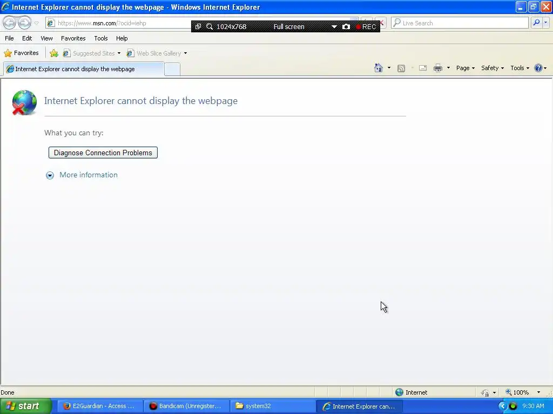The height and width of the screenshot is (414, 553).
Task: Open the File menu
Action: 9,38
